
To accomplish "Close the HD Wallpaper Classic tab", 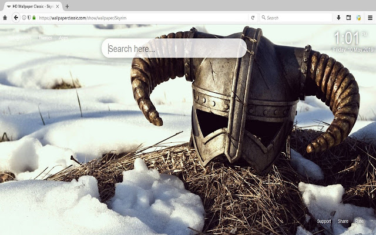I will coord(58,6).
